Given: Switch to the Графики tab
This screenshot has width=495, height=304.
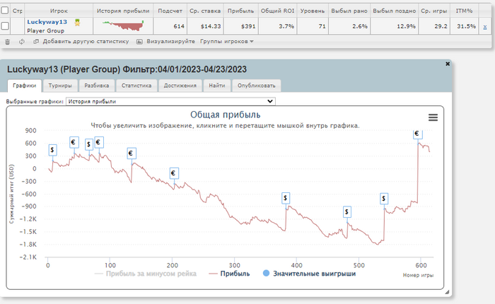Looking at the screenshot, I should click(24, 86).
